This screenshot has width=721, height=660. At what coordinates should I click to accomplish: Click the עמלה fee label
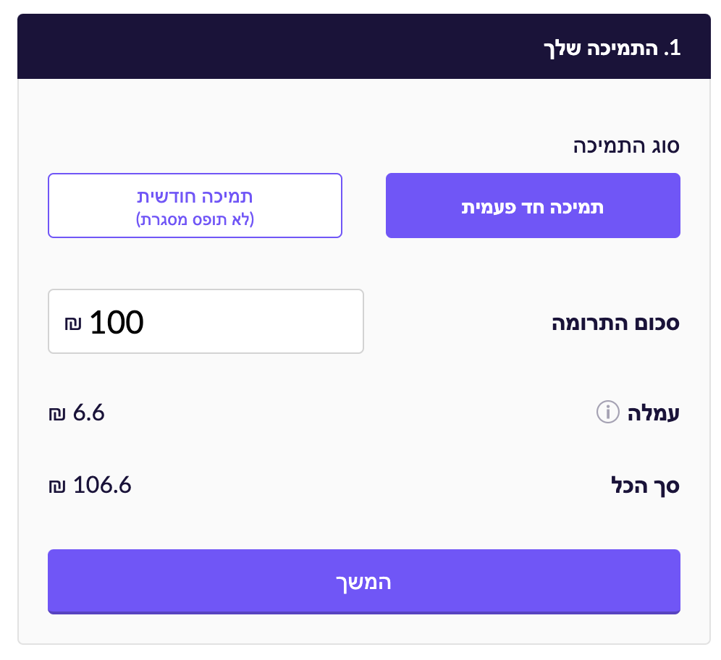click(654, 414)
